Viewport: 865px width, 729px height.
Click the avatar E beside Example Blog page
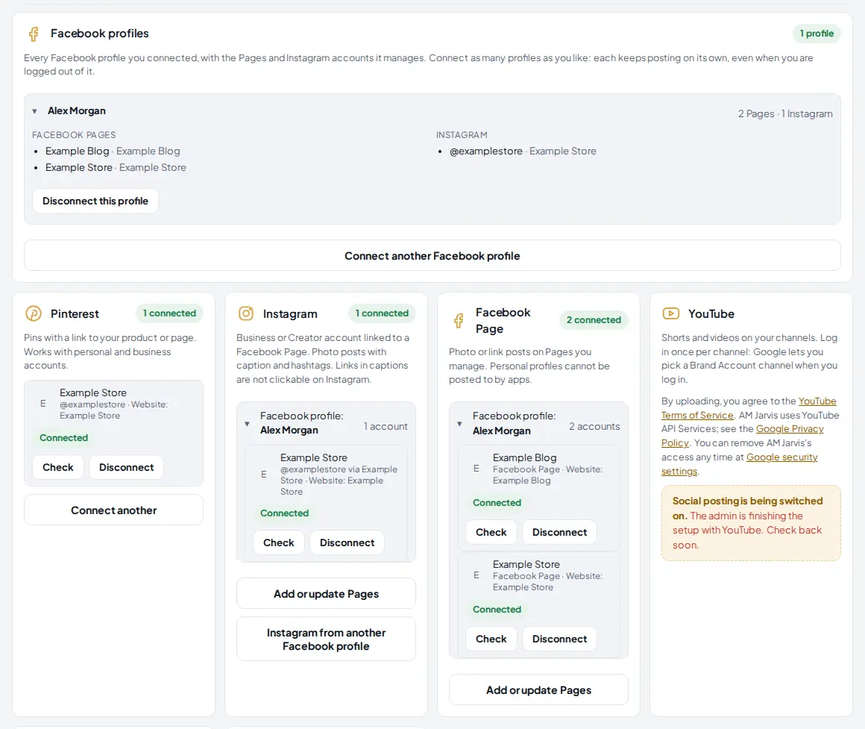point(476,469)
